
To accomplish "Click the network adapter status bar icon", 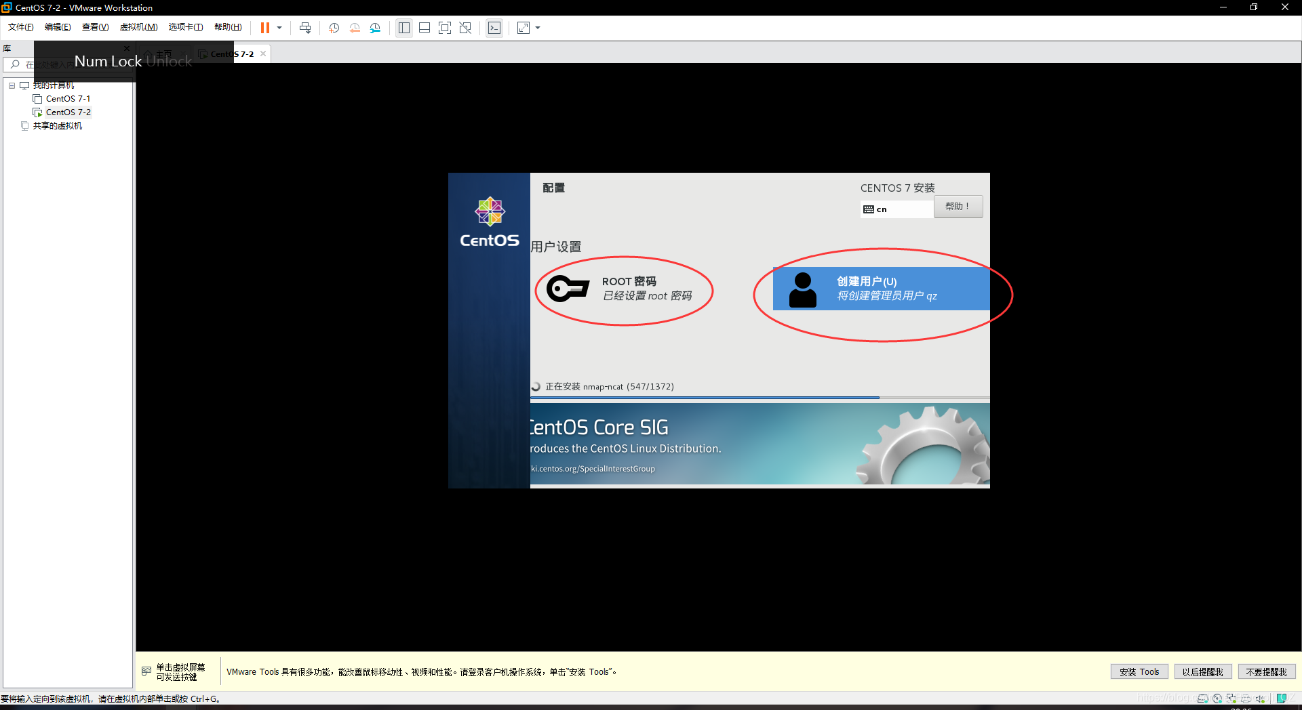I will [x=1231, y=698].
